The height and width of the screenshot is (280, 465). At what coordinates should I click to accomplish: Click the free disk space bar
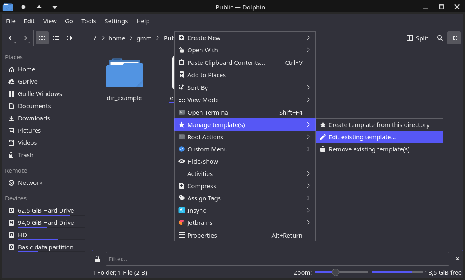(x=397, y=272)
